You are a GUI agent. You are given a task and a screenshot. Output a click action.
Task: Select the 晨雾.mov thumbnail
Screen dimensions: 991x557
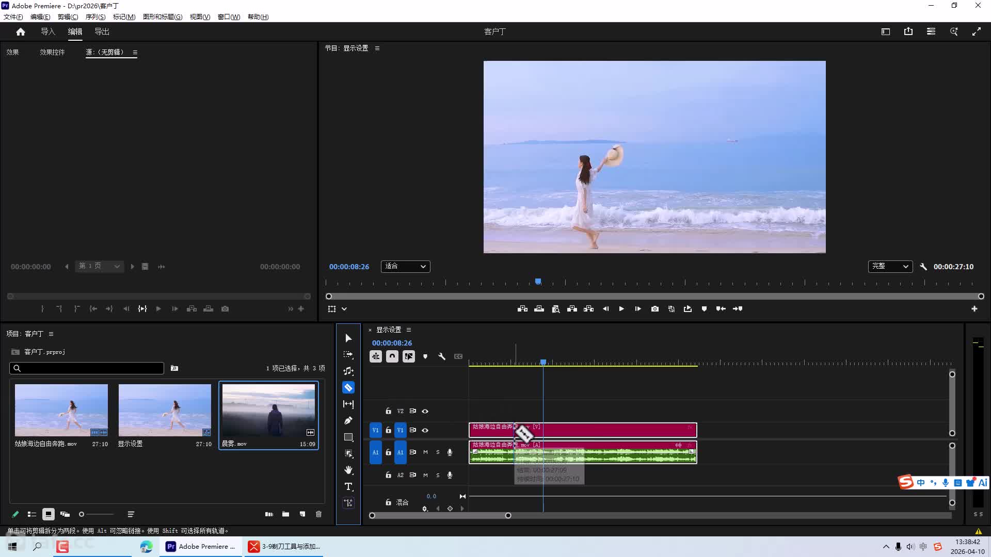tap(268, 410)
